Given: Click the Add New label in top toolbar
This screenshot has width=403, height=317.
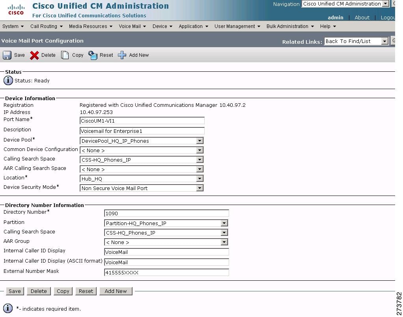Looking at the screenshot, I should pyautogui.click(x=139, y=55).
